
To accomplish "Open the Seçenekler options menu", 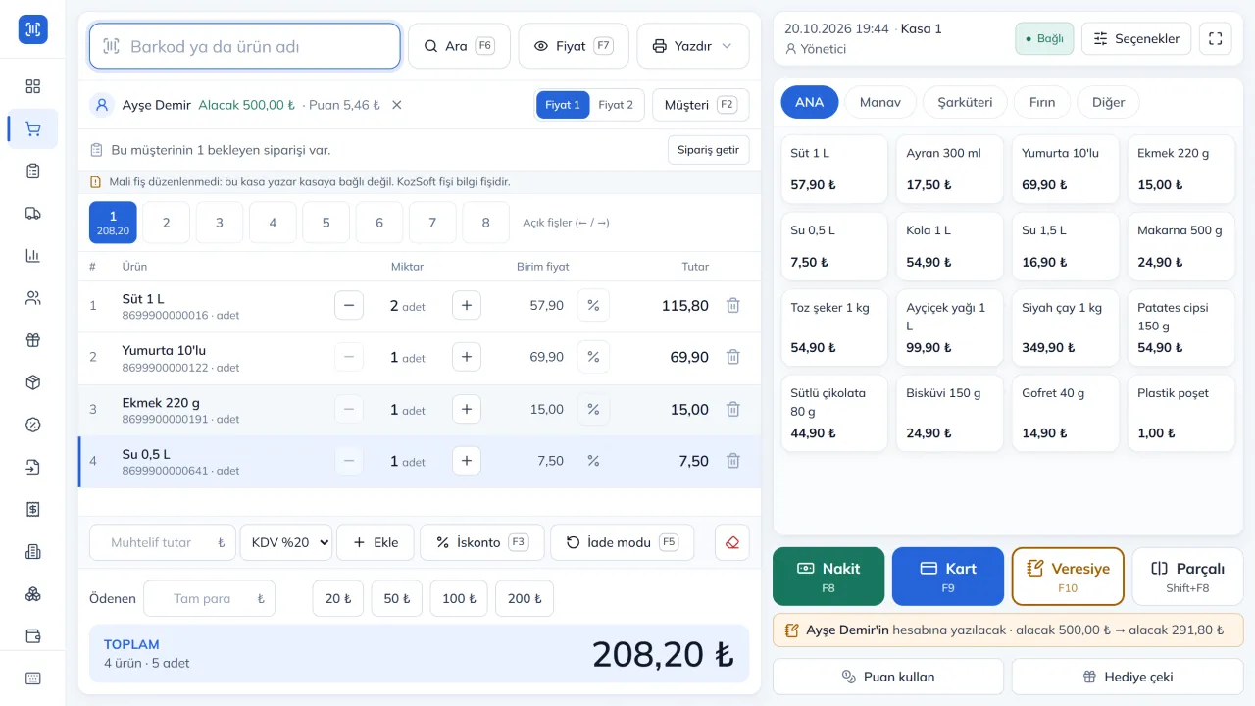I will (1136, 39).
